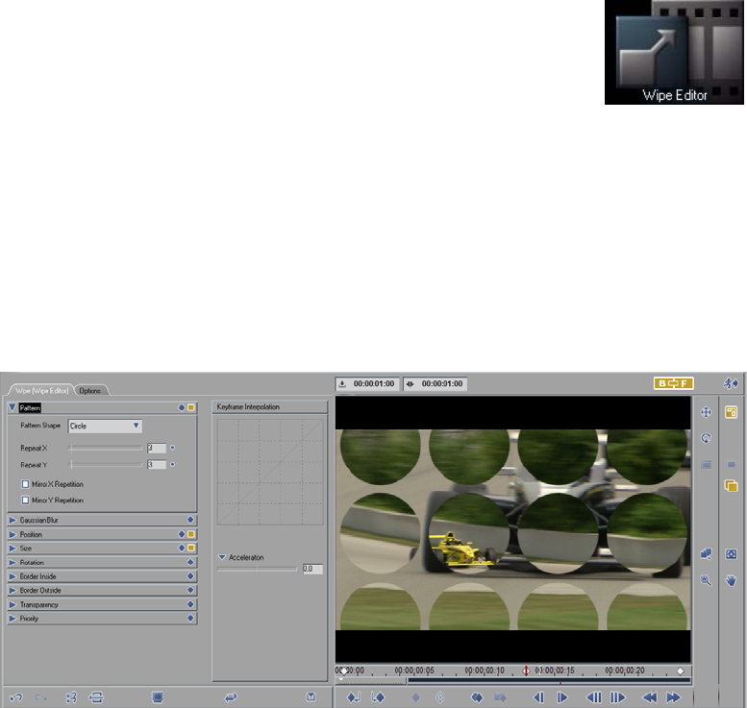Enable Mirror X Repetition checkbox

(x=25, y=484)
